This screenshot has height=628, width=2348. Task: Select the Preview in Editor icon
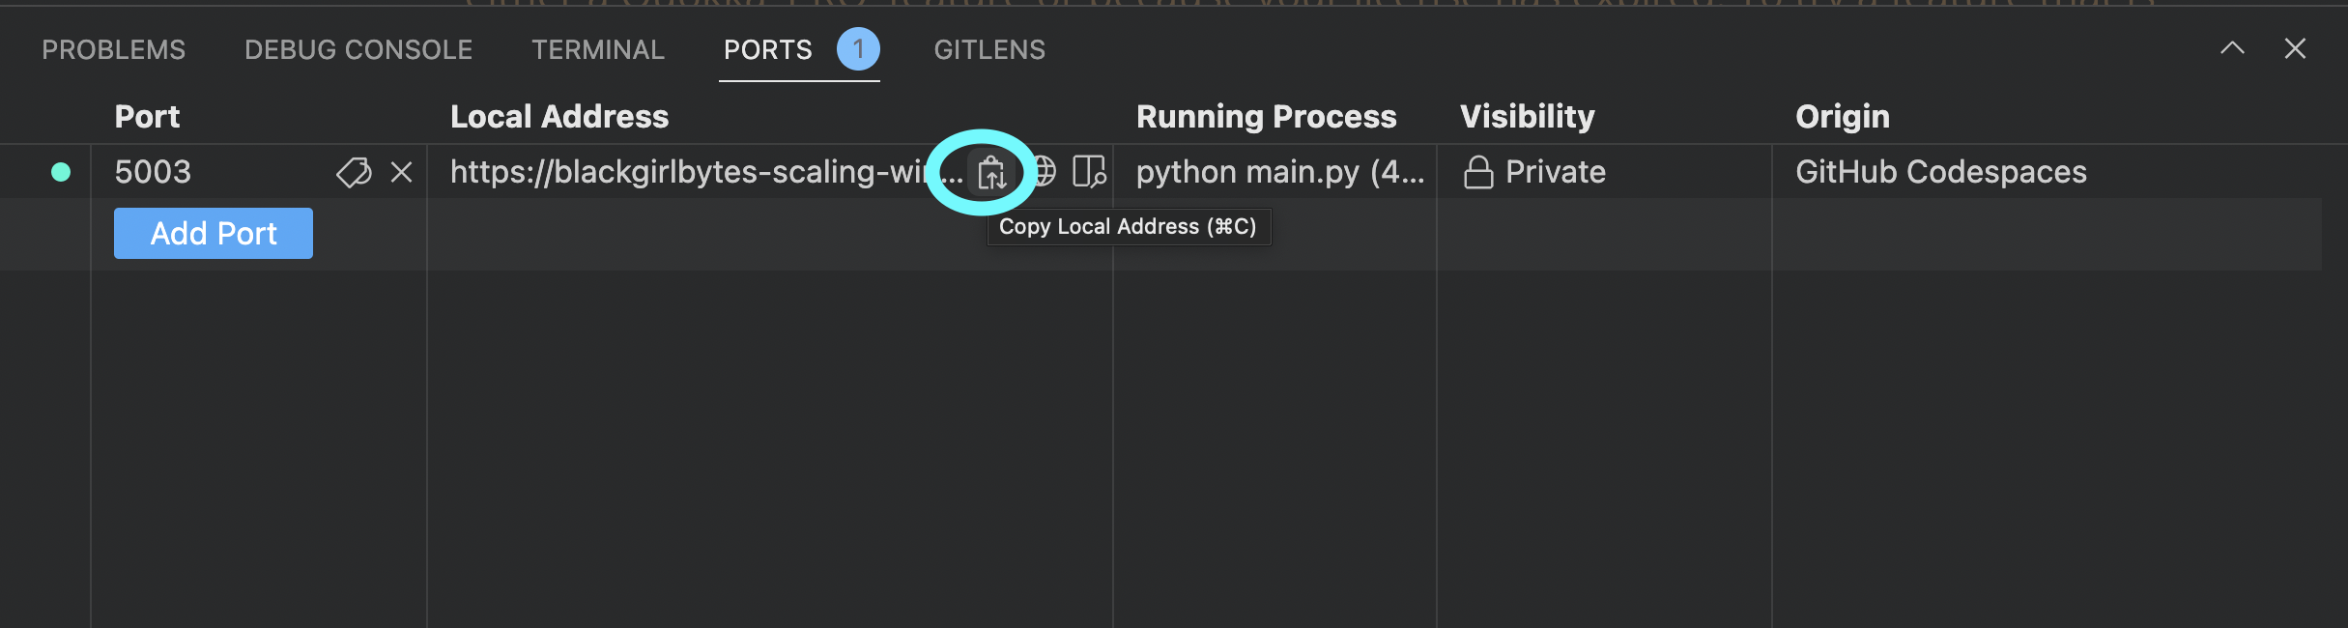tap(1090, 171)
